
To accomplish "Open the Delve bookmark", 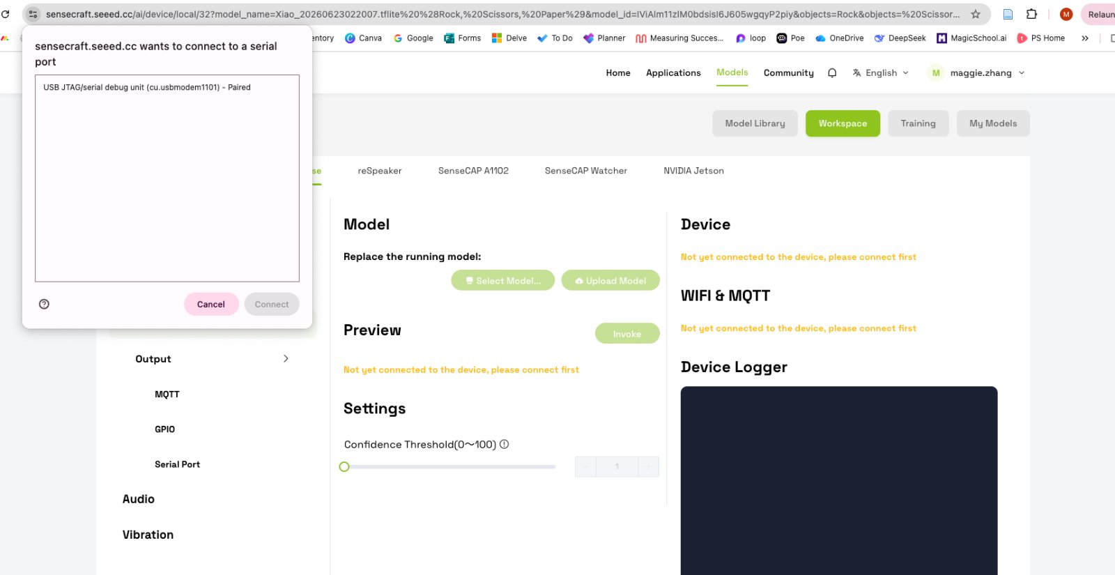I will (x=509, y=38).
